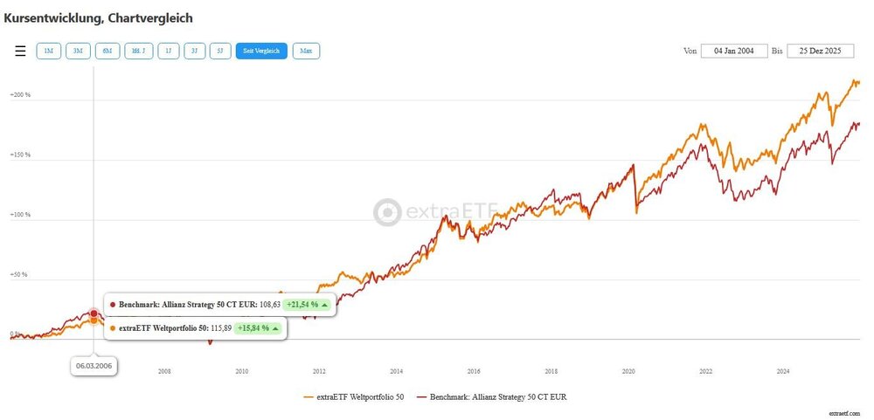The width and height of the screenshot is (874, 420).
Task: Edit the Bis end date field
Action: [x=820, y=51]
